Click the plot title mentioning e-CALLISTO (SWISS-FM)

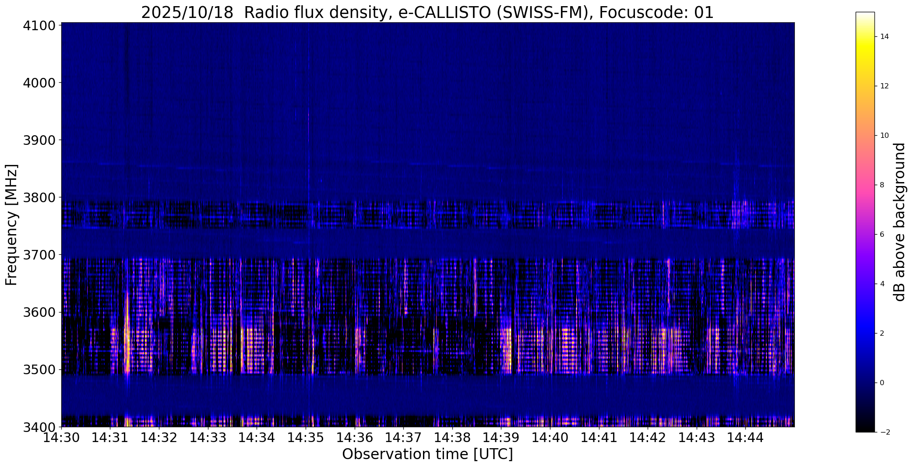427,12
